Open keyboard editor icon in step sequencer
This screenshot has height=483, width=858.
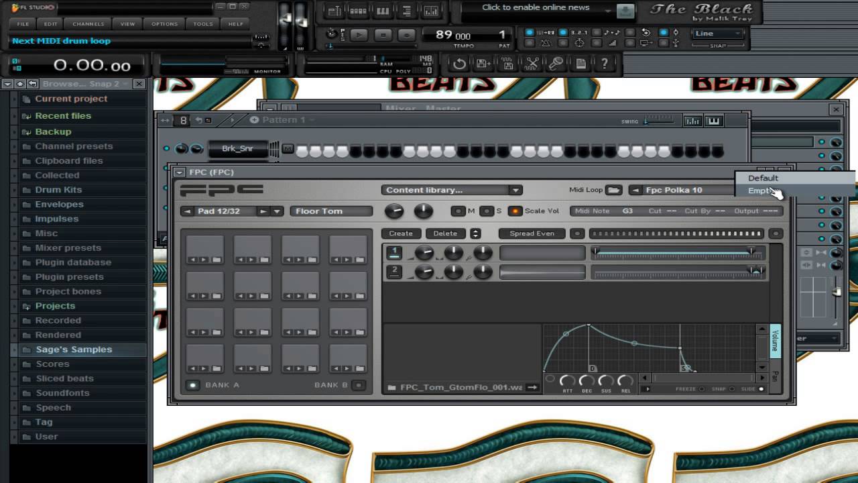coord(713,121)
